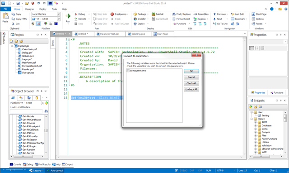Click the Step Into icon

95,14
